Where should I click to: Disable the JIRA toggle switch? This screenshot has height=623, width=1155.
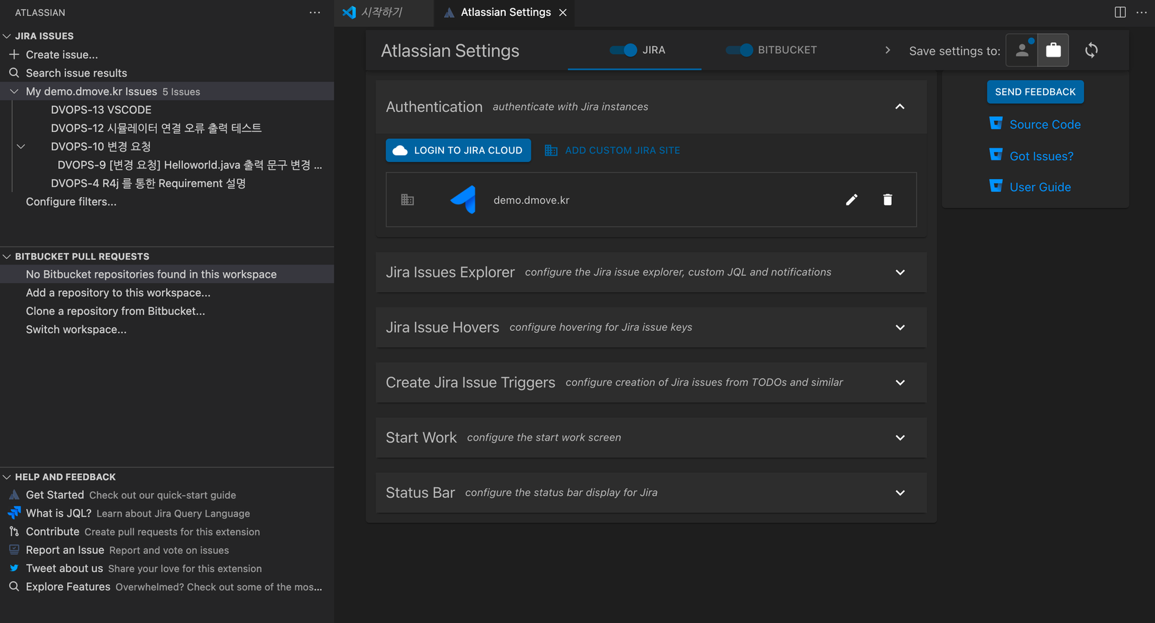[x=623, y=50]
